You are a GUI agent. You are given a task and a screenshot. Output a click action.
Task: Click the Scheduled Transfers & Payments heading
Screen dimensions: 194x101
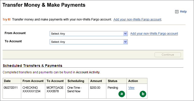click(x=33, y=66)
